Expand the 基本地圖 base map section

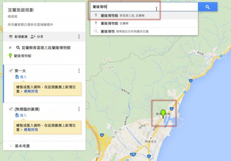click(11, 146)
